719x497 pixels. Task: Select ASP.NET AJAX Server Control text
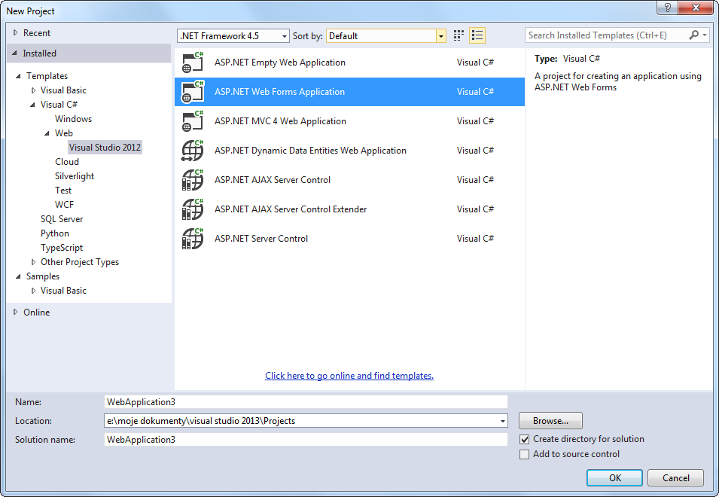pos(273,180)
